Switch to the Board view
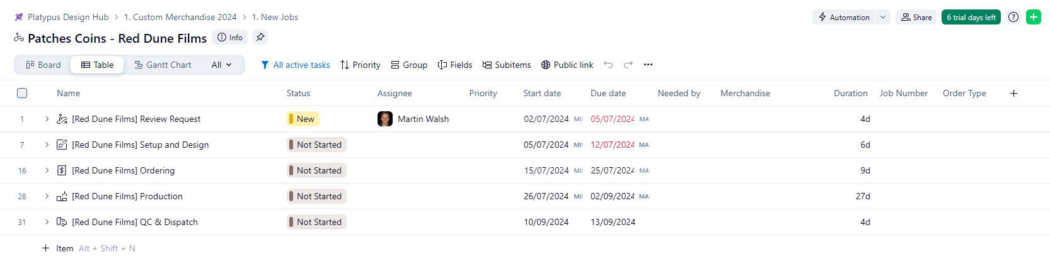This screenshot has width=1050, height=264. tap(43, 65)
